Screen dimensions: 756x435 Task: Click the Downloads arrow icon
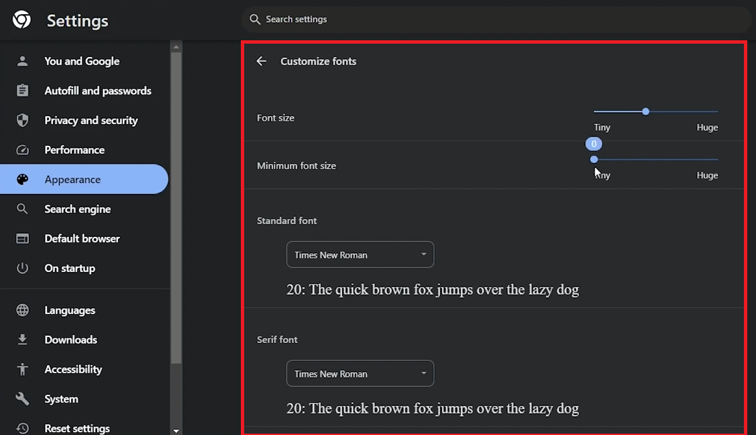tap(22, 340)
